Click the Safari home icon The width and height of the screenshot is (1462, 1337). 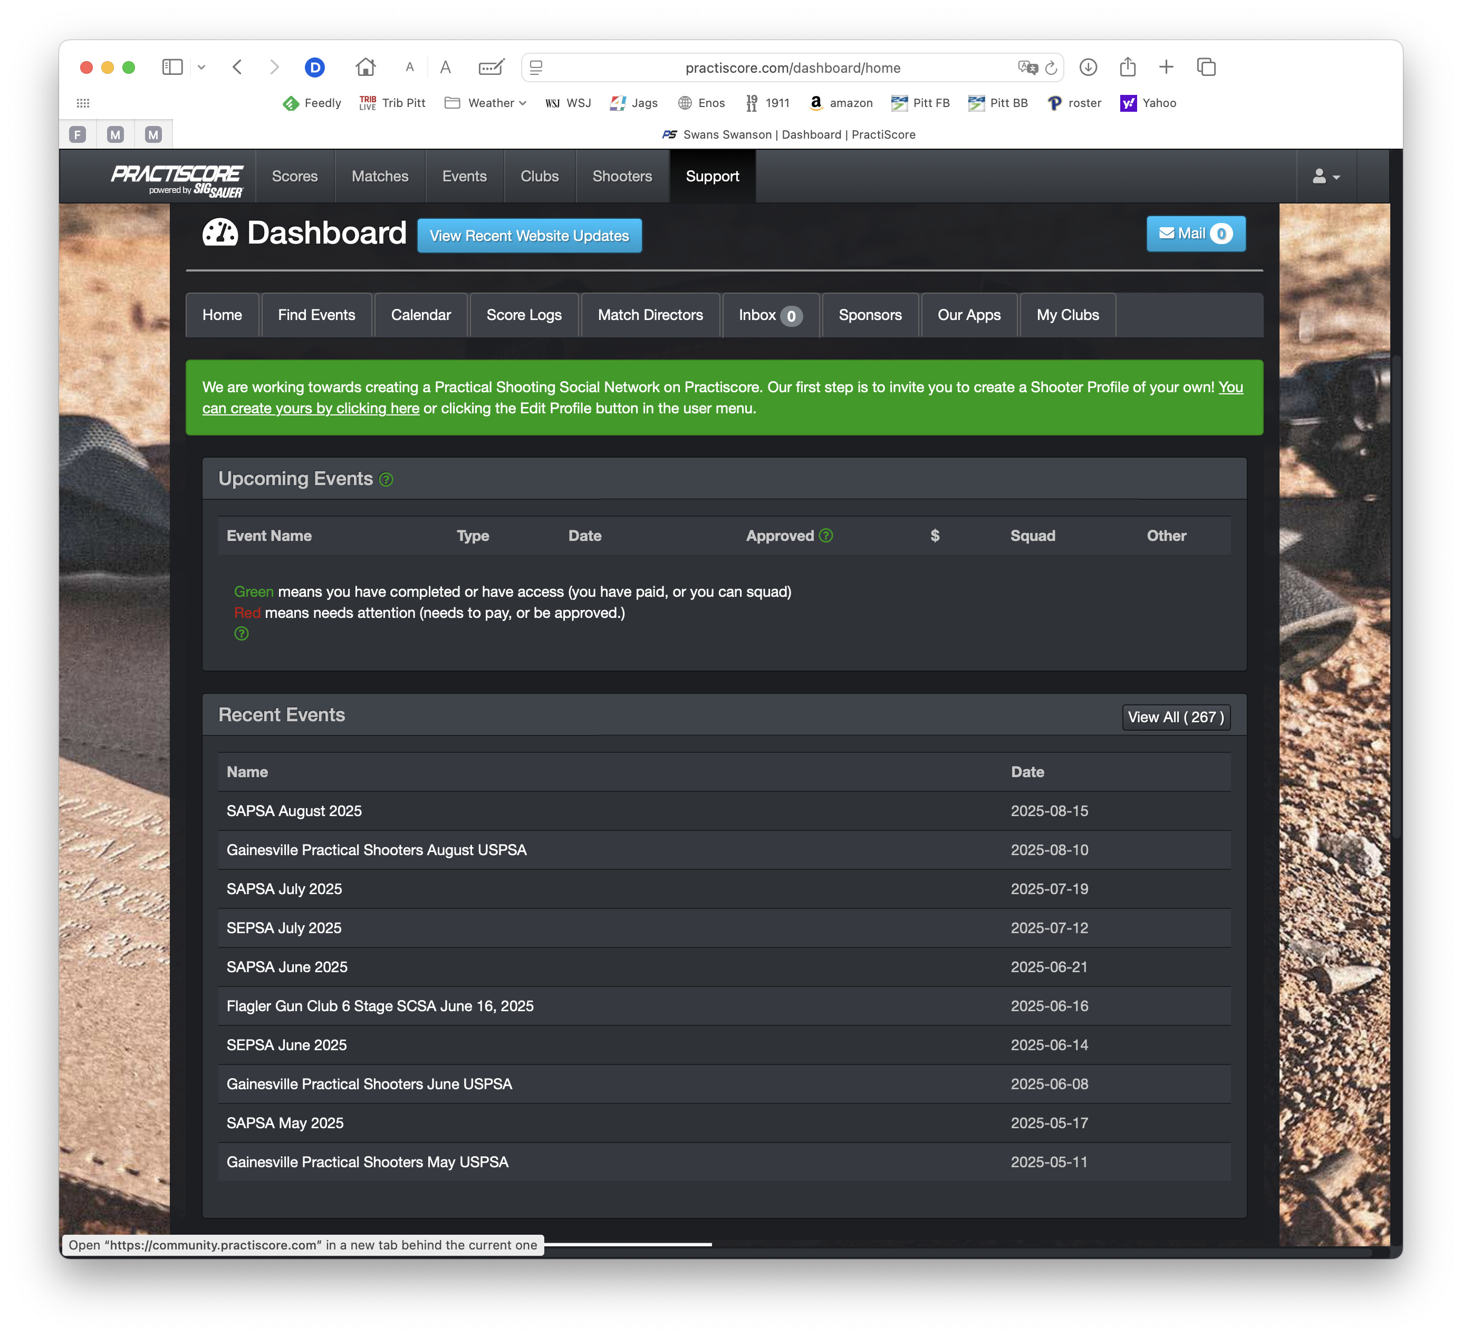(365, 67)
